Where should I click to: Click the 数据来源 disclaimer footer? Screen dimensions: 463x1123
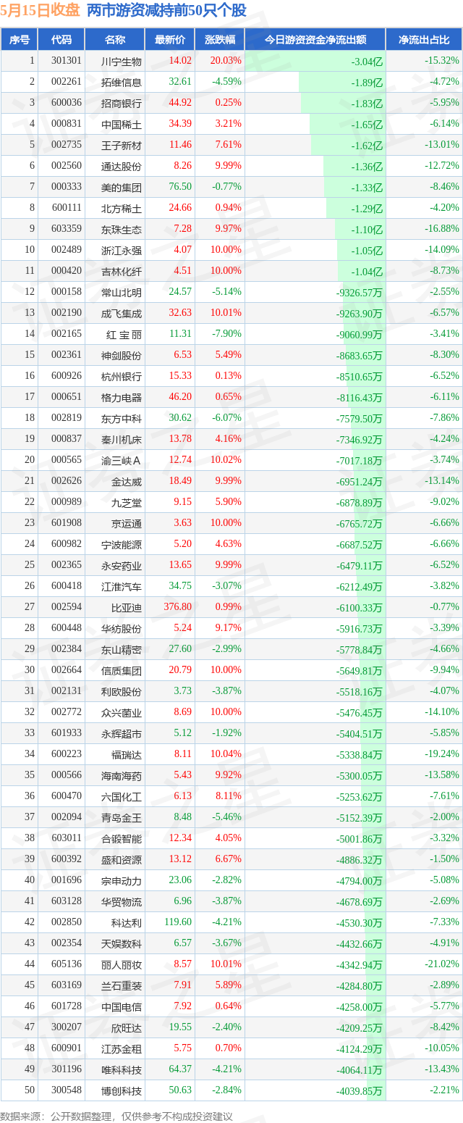[117, 1116]
